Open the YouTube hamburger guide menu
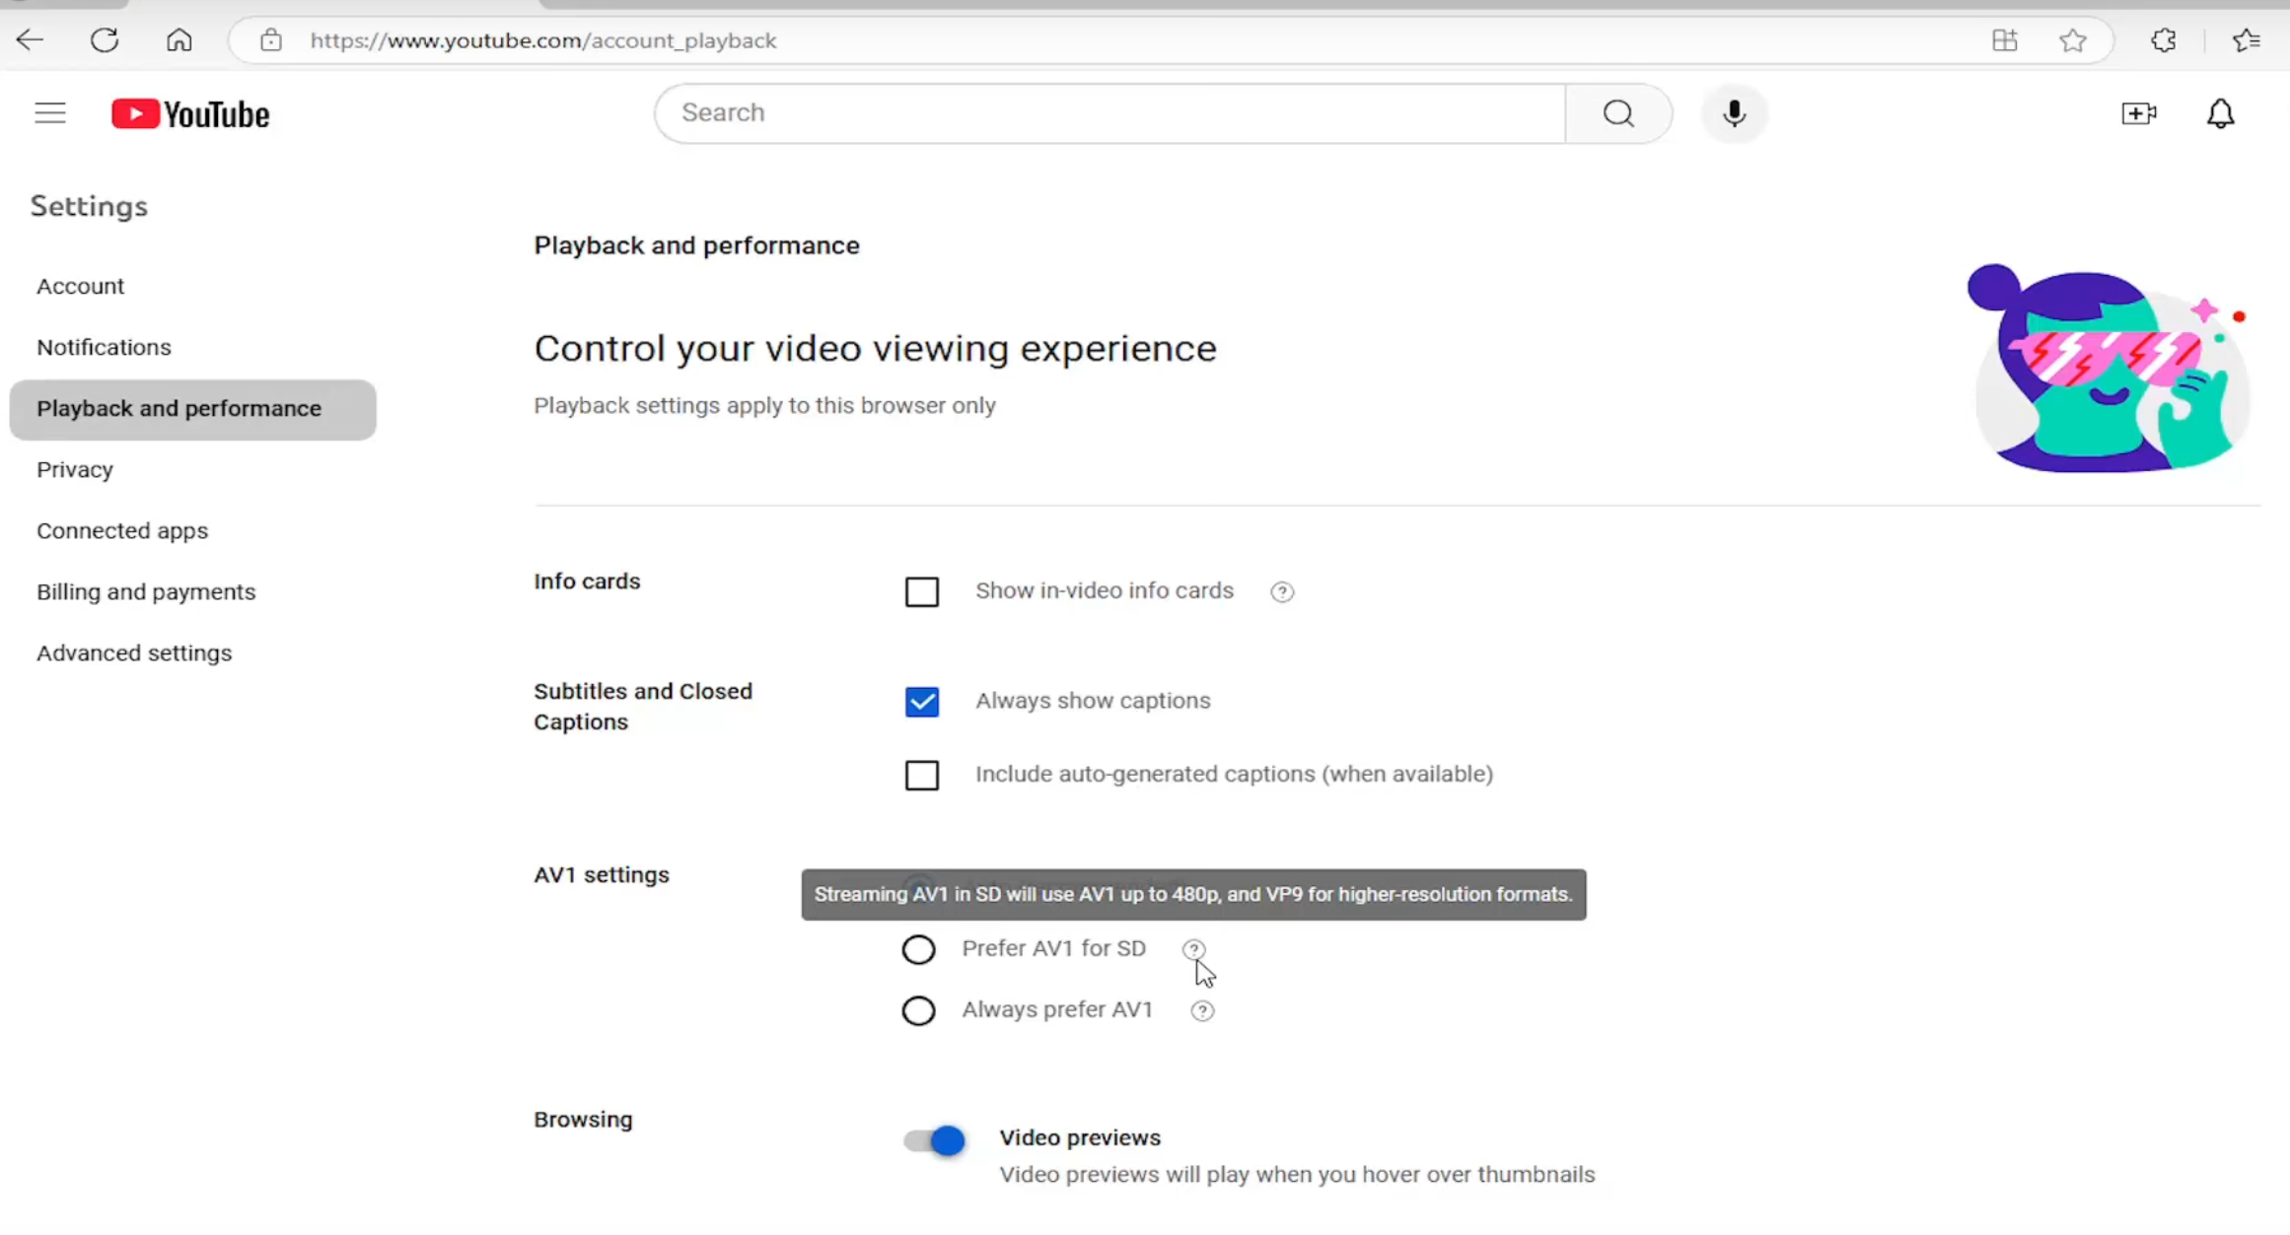Screen dimensions: 2290x1235 [50, 113]
